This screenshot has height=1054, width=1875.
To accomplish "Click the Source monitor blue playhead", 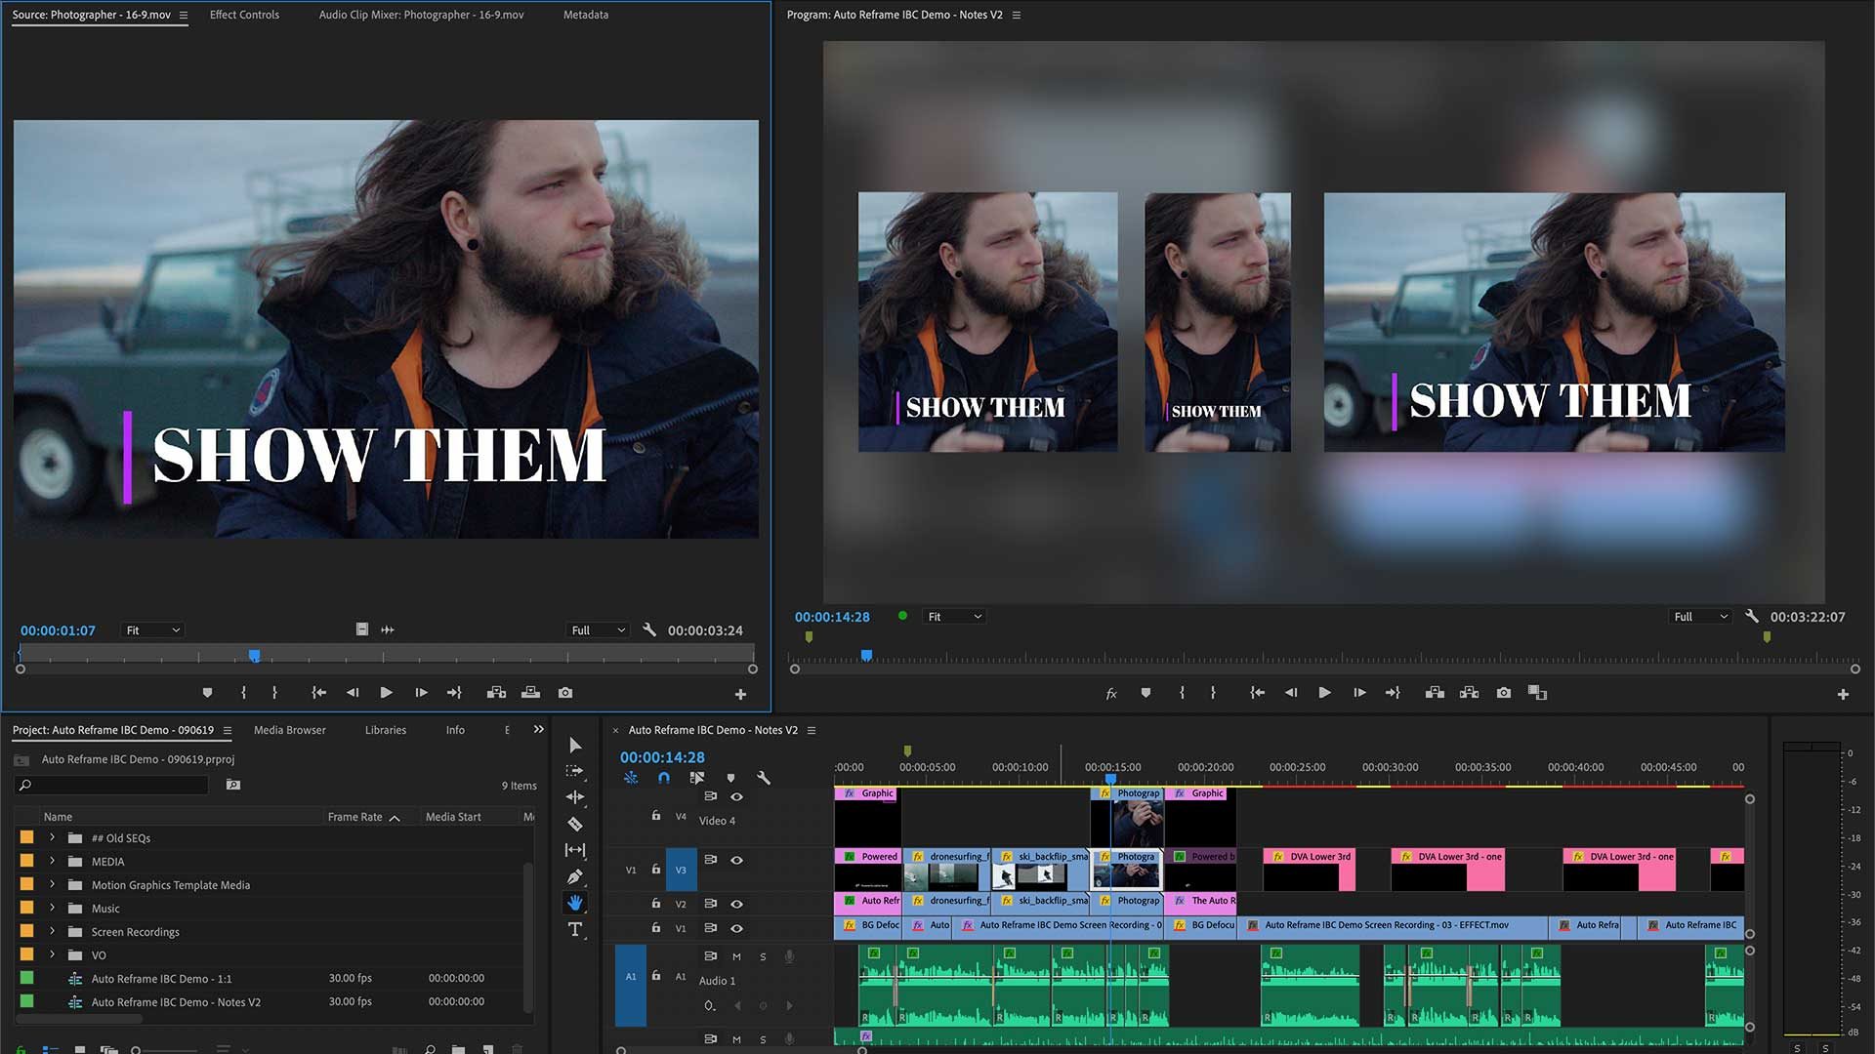I will pos(254,656).
